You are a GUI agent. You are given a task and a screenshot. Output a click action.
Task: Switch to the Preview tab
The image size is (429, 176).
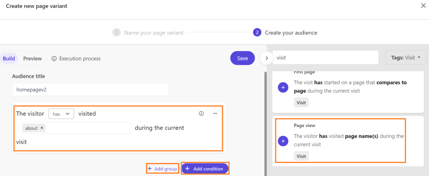pyautogui.click(x=32, y=59)
